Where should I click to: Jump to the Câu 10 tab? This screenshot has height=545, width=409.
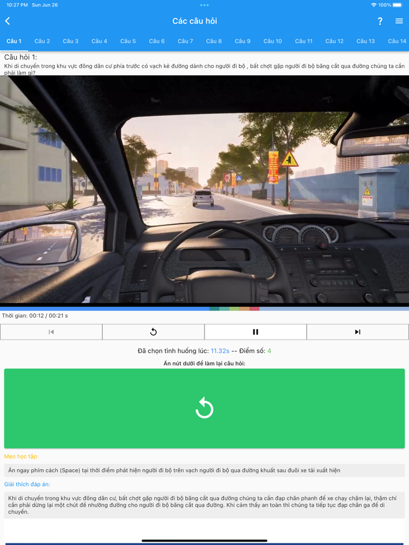[272, 41]
